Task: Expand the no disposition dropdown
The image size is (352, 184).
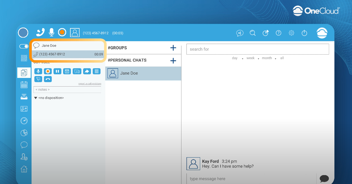Action: (x=49, y=98)
